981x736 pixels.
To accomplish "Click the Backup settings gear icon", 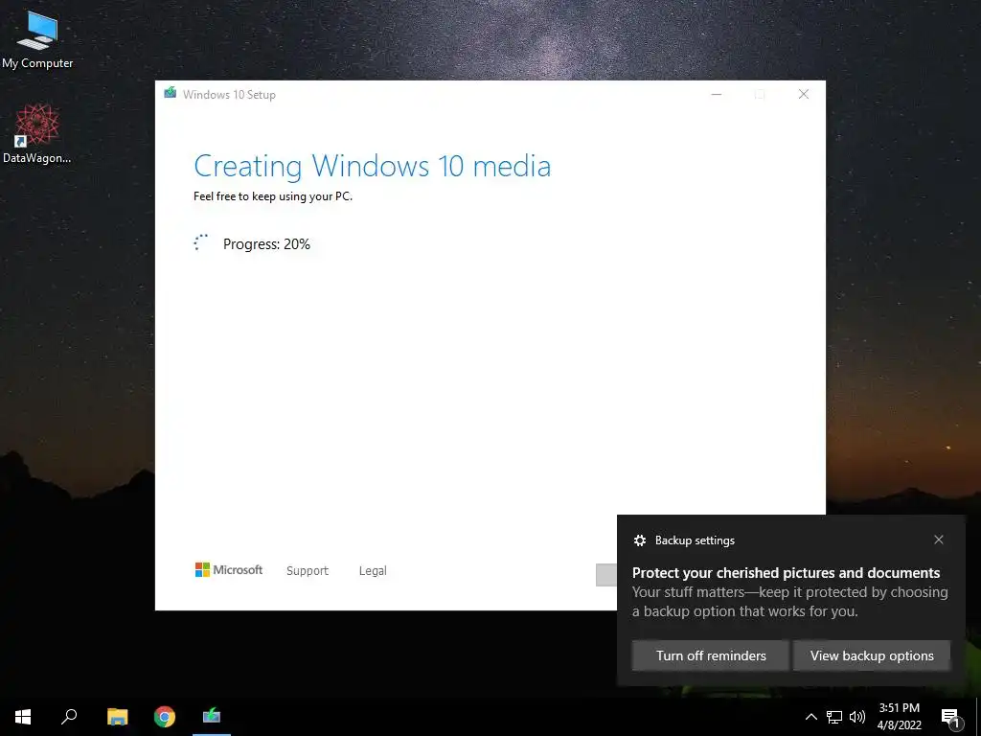I will point(639,540).
